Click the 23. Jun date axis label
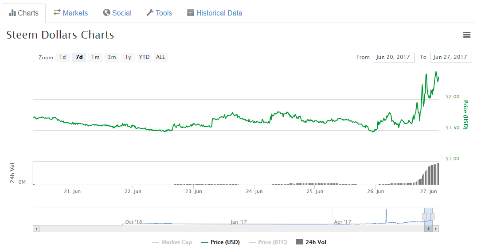 pyautogui.click(x=194, y=192)
